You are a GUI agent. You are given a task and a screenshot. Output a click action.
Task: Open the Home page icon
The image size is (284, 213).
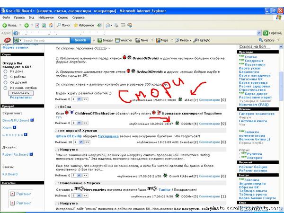click(51, 26)
